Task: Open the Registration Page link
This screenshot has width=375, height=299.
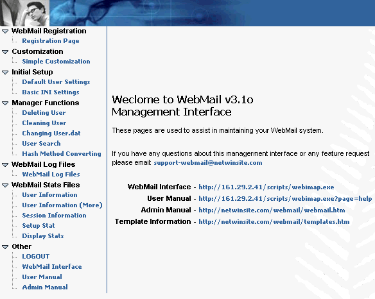Action: [x=51, y=41]
